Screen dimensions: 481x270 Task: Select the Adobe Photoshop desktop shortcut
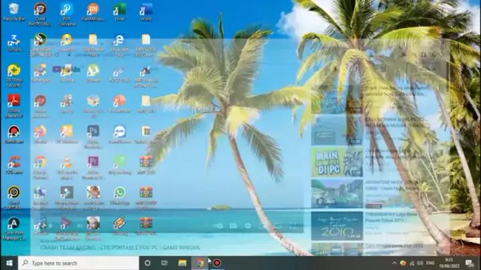(93, 131)
